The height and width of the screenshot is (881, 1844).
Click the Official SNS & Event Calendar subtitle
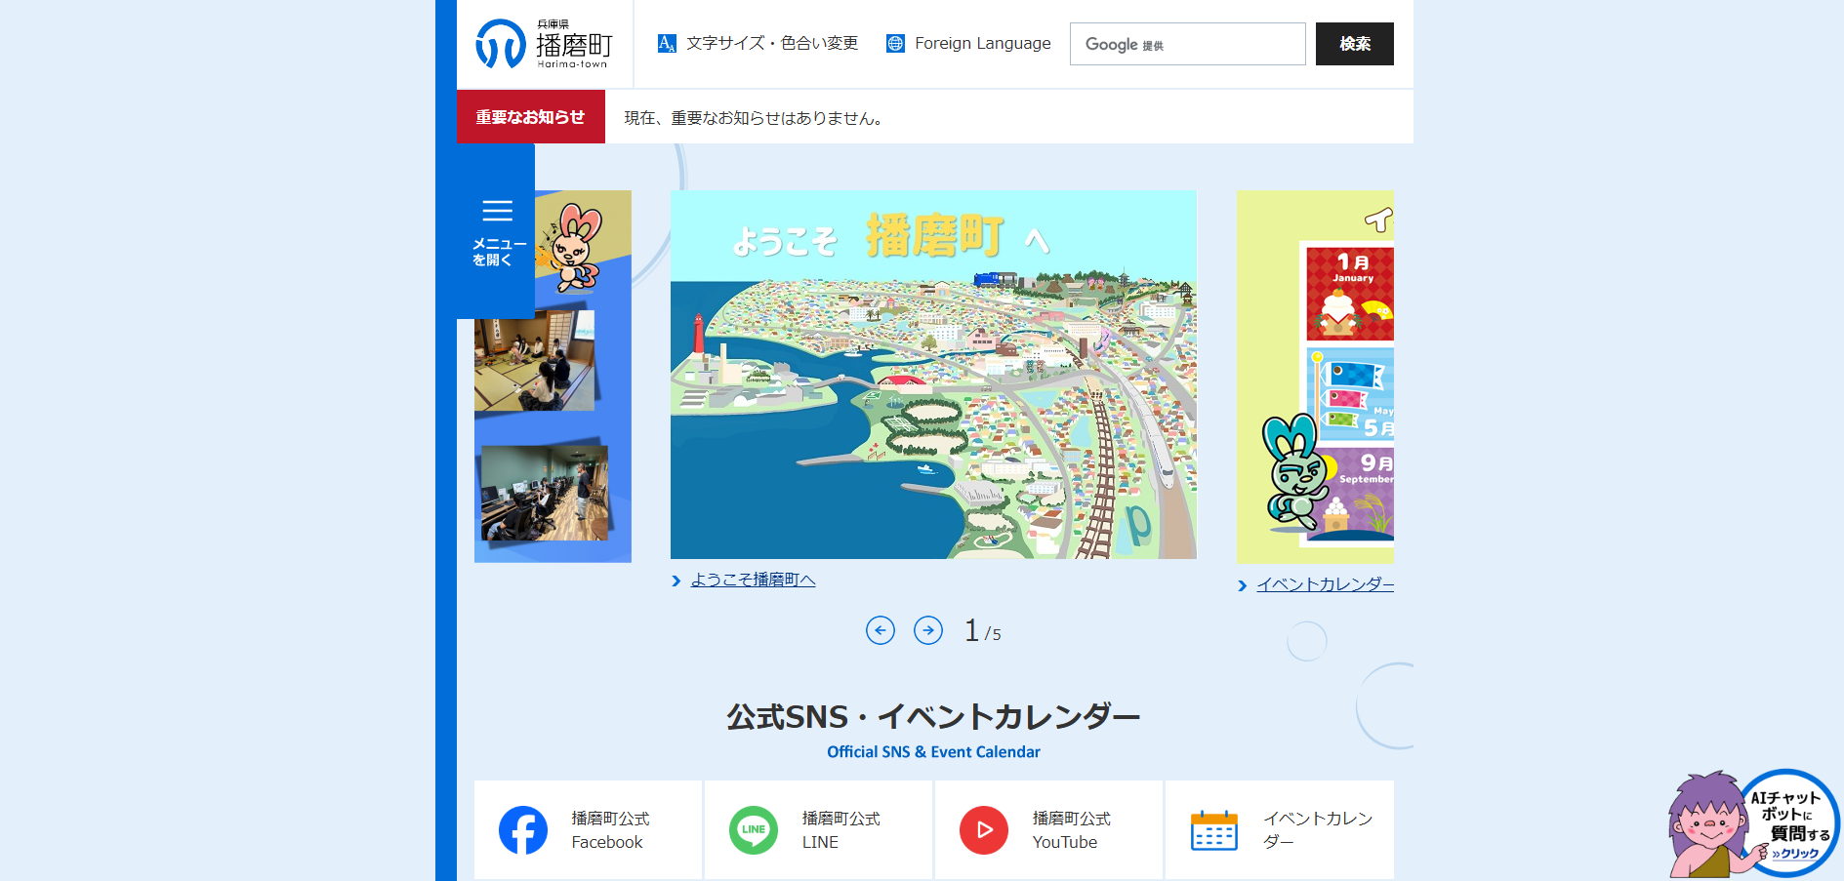point(933,752)
